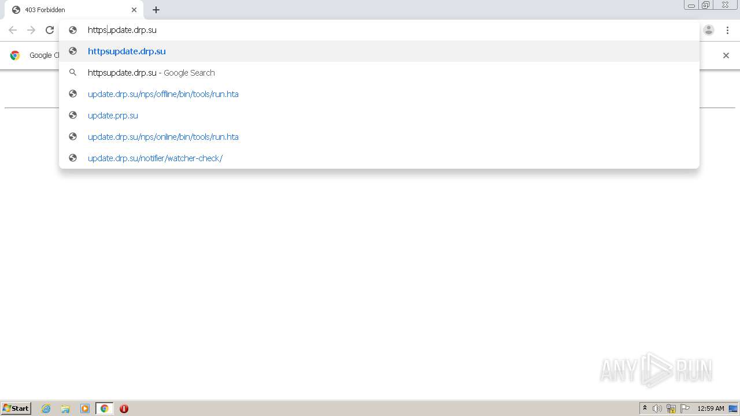Reload the page with the refresh button

(50, 30)
